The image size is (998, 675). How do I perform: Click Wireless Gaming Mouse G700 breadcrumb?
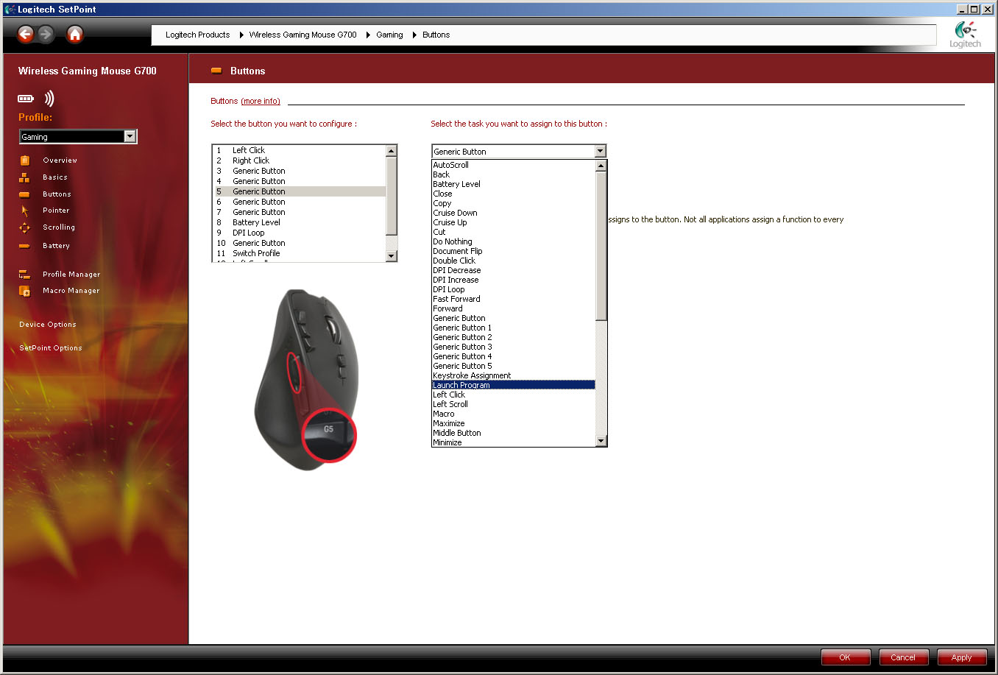[302, 35]
